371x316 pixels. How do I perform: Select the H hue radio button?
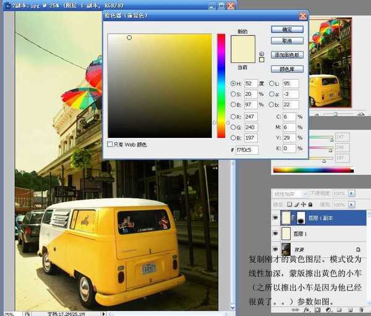(233, 83)
